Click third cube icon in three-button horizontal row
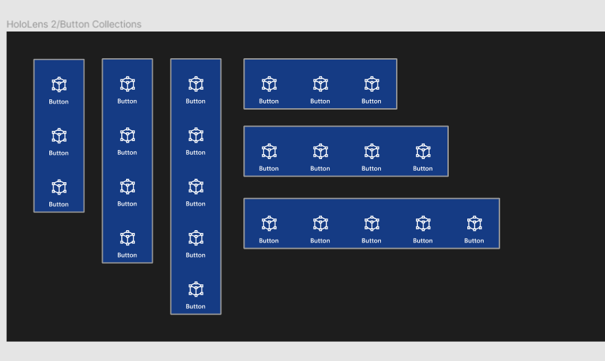Image resolution: width=605 pixels, height=361 pixels. pos(372,84)
